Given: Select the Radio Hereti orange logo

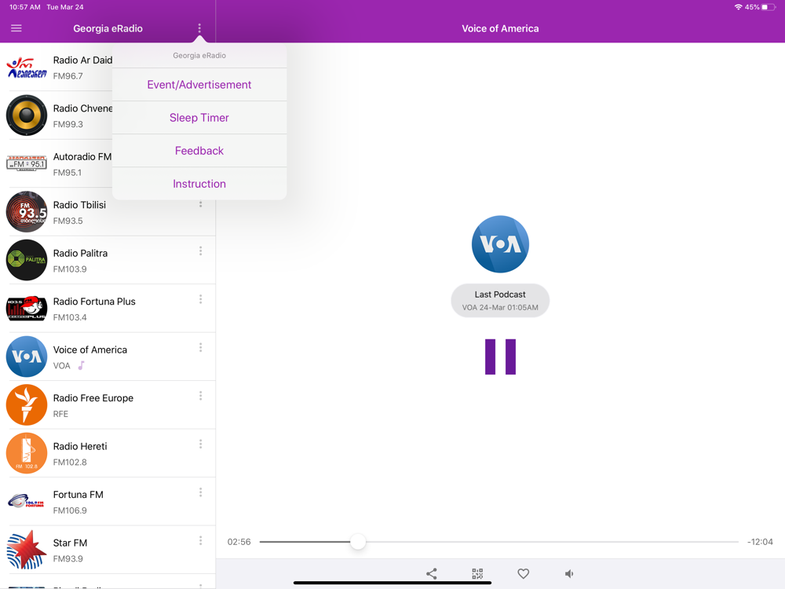Looking at the screenshot, I should (27, 453).
